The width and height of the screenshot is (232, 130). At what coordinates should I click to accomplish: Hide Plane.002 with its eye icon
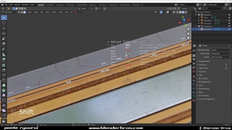click(x=229, y=23)
